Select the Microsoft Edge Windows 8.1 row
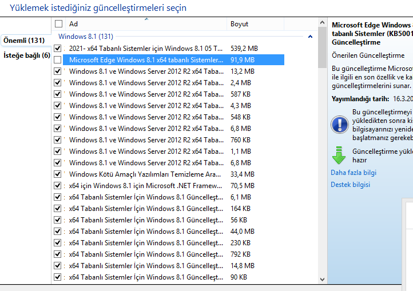The height and width of the screenshot is (291, 413). [x=173, y=60]
